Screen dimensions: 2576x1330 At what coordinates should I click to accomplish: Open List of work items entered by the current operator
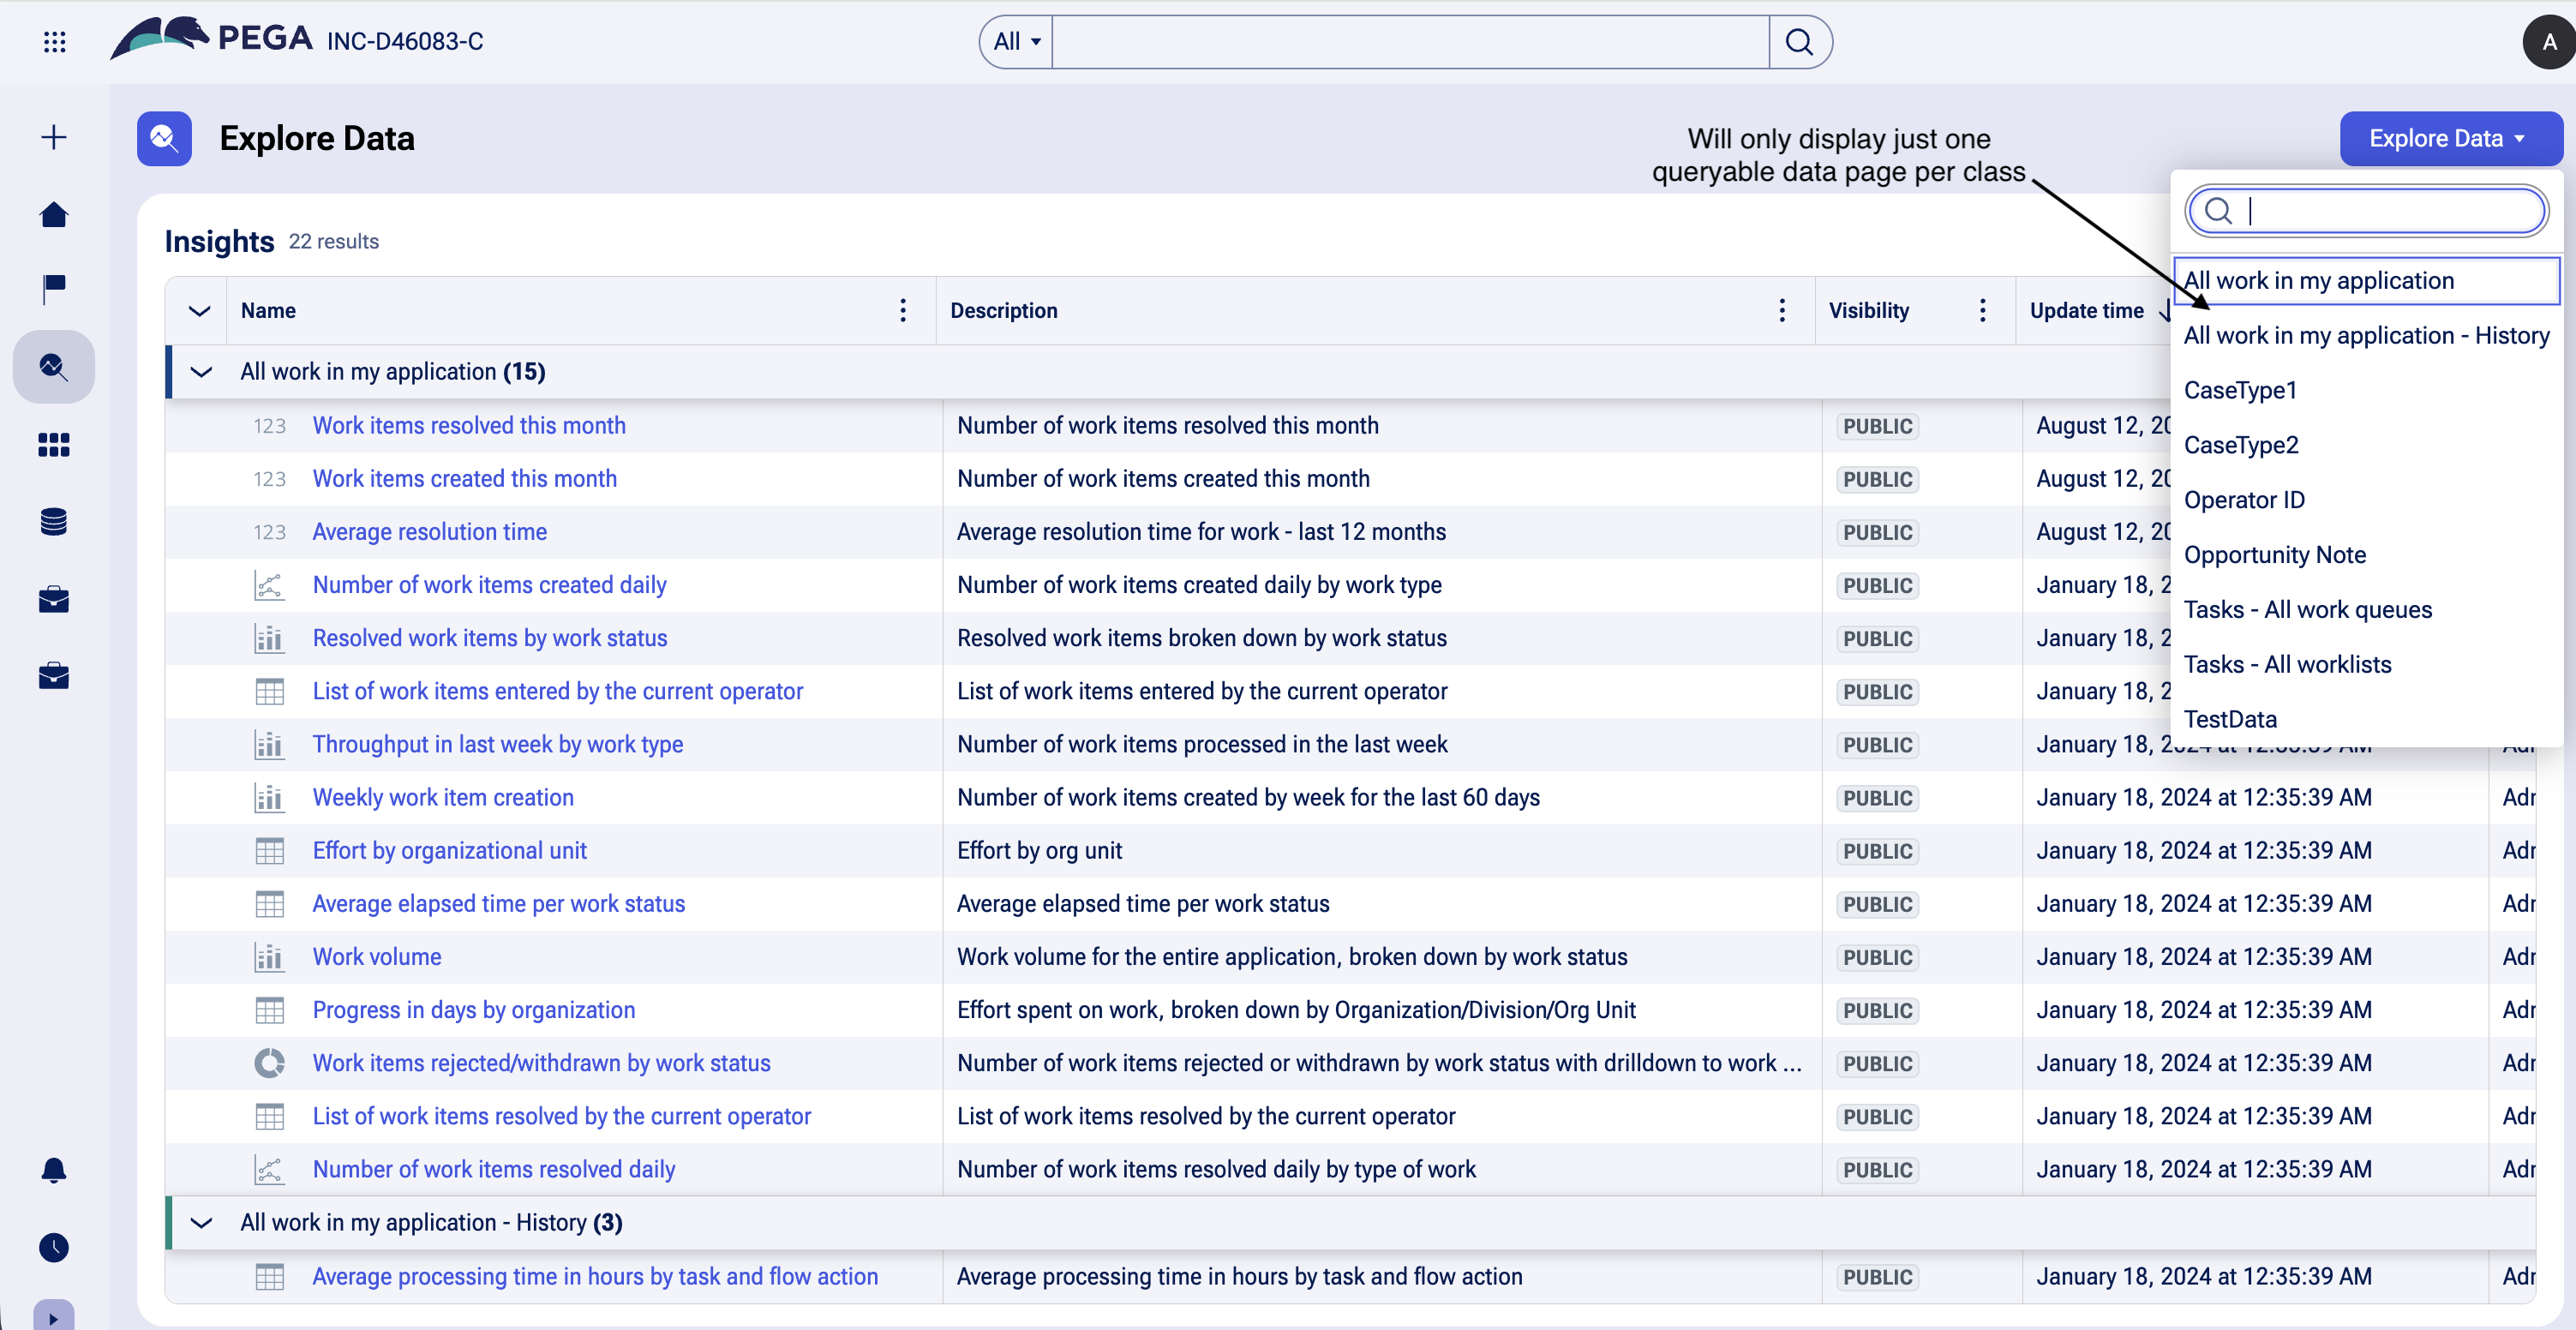point(558,691)
